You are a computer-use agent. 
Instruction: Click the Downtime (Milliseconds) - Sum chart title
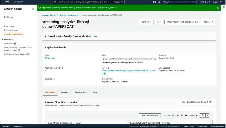65,123
